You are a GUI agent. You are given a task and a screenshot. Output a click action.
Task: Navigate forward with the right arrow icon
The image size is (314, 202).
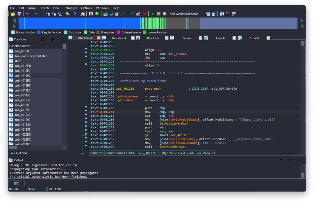[x=37, y=14]
